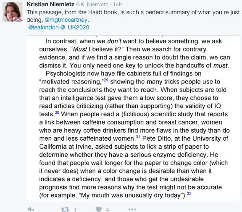Open the @_UK2020 mention link
Image resolution: width=242 pixels, height=212 pixels.
(x=75, y=27)
